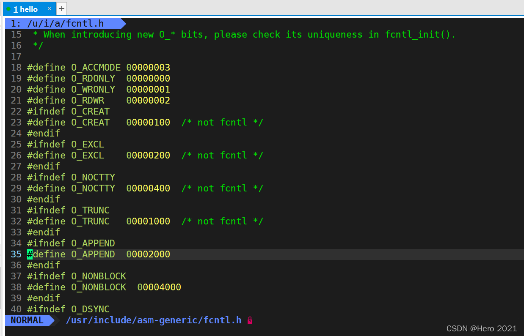Click the red lock read-only icon
524x336 pixels.
(x=250, y=320)
